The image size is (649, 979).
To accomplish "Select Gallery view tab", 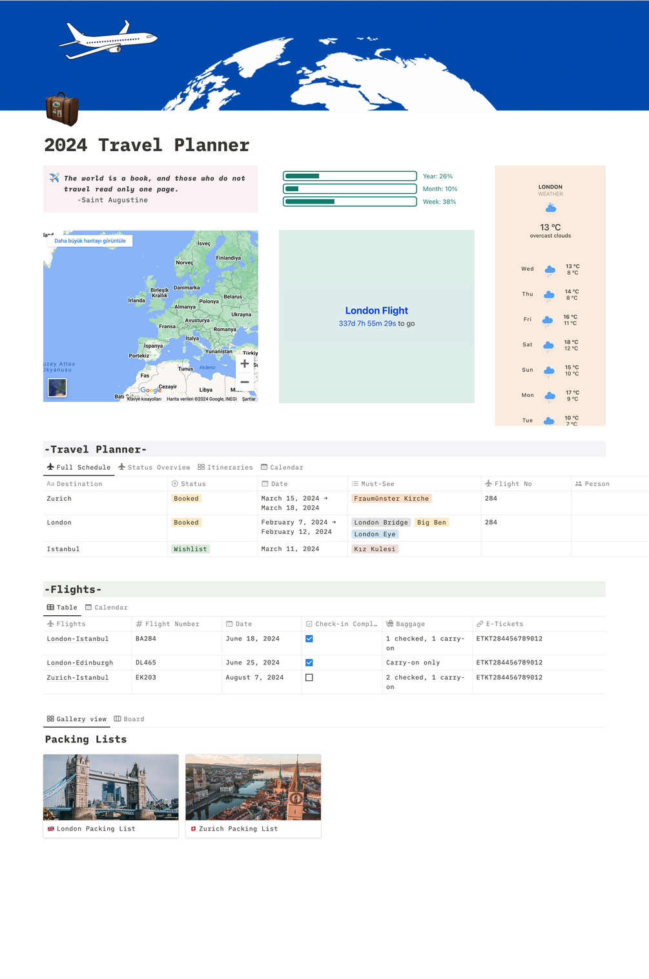I will [x=76, y=719].
